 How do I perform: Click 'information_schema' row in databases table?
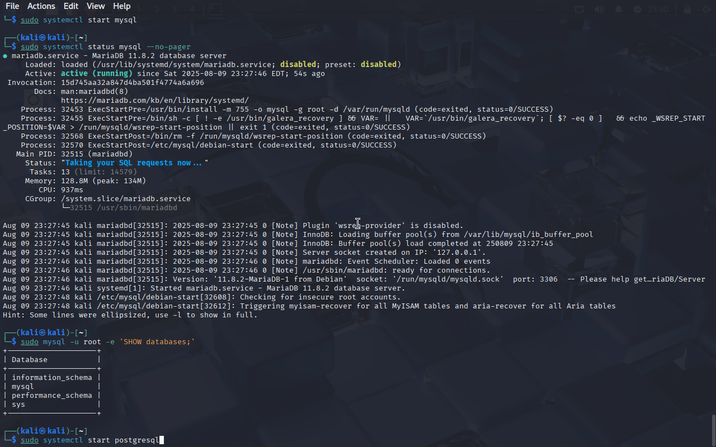coord(52,378)
